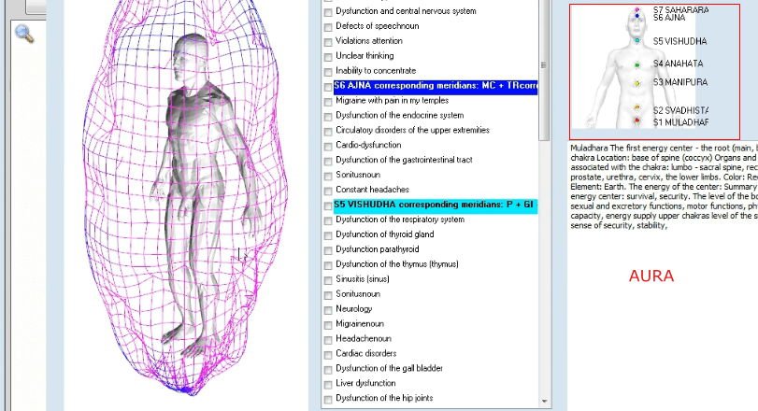Click the violet S7 Sahasrara chakra dot
Screen dimensions: 758x411
[x=638, y=11]
